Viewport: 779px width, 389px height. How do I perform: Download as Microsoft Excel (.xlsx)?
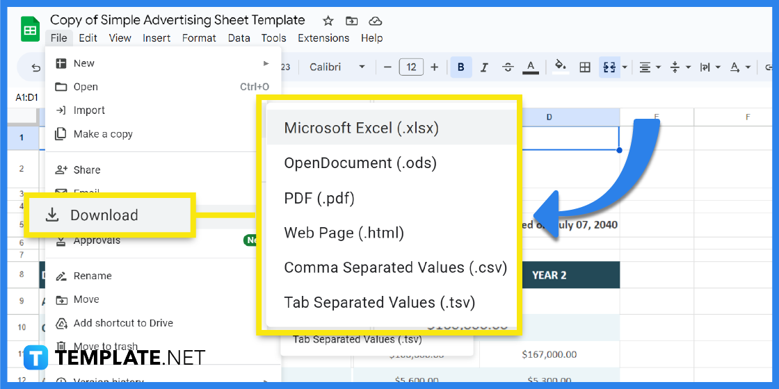point(390,128)
